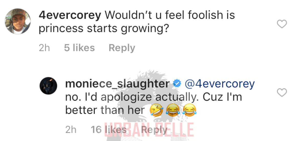Follow the @4evercorey mention link

point(219,84)
